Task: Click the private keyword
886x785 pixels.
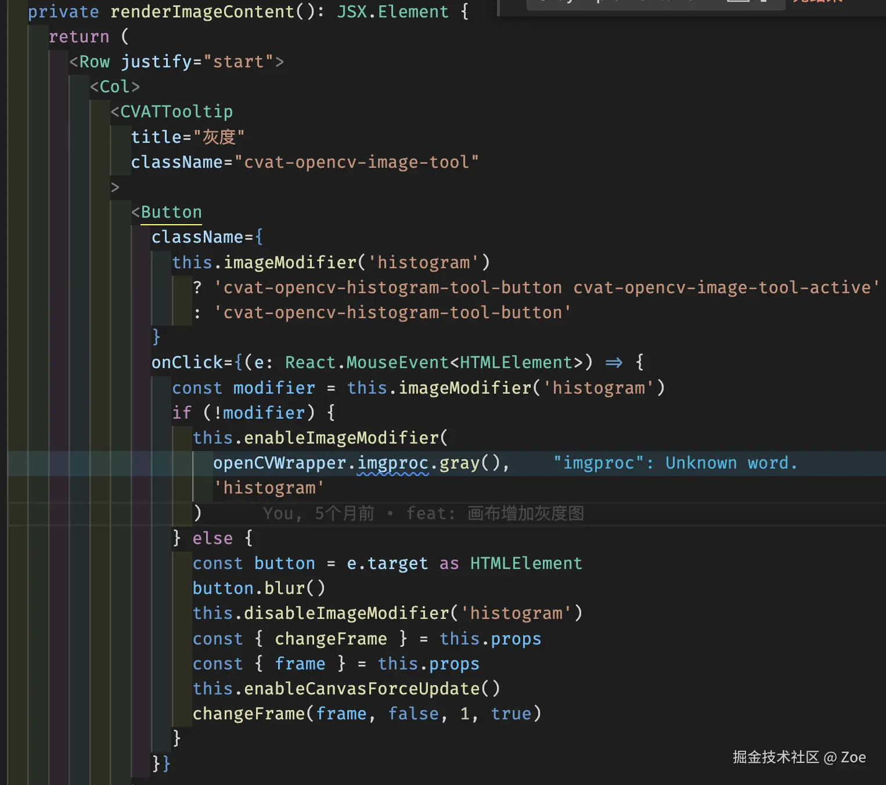Action: pos(63,12)
